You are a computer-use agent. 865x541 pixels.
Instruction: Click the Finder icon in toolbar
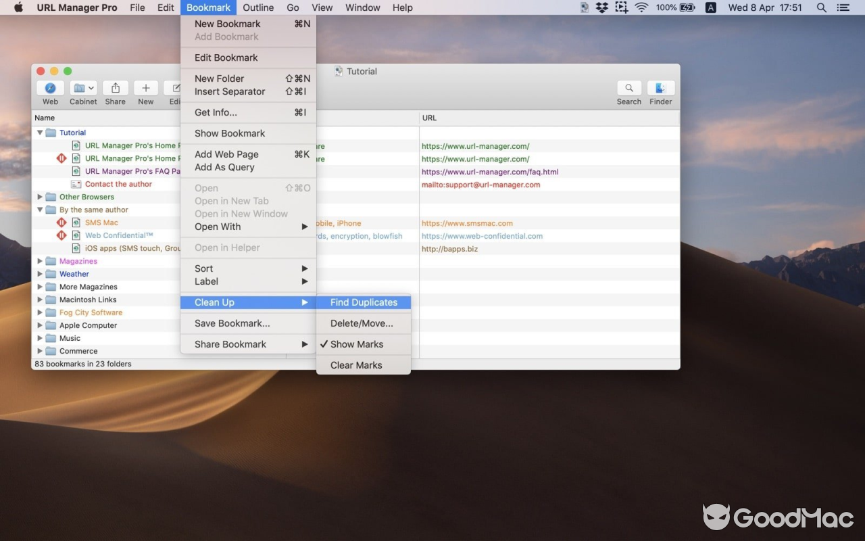[x=660, y=89]
